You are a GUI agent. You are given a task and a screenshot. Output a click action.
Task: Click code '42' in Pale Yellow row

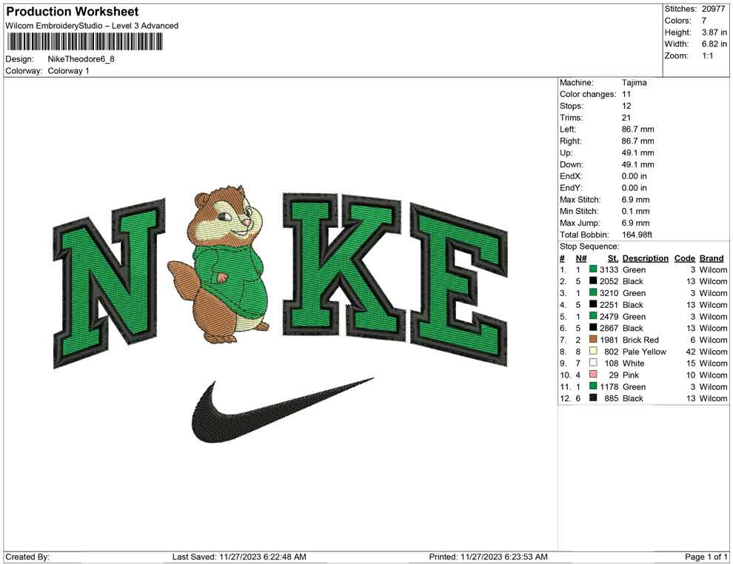[x=691, y=352]
